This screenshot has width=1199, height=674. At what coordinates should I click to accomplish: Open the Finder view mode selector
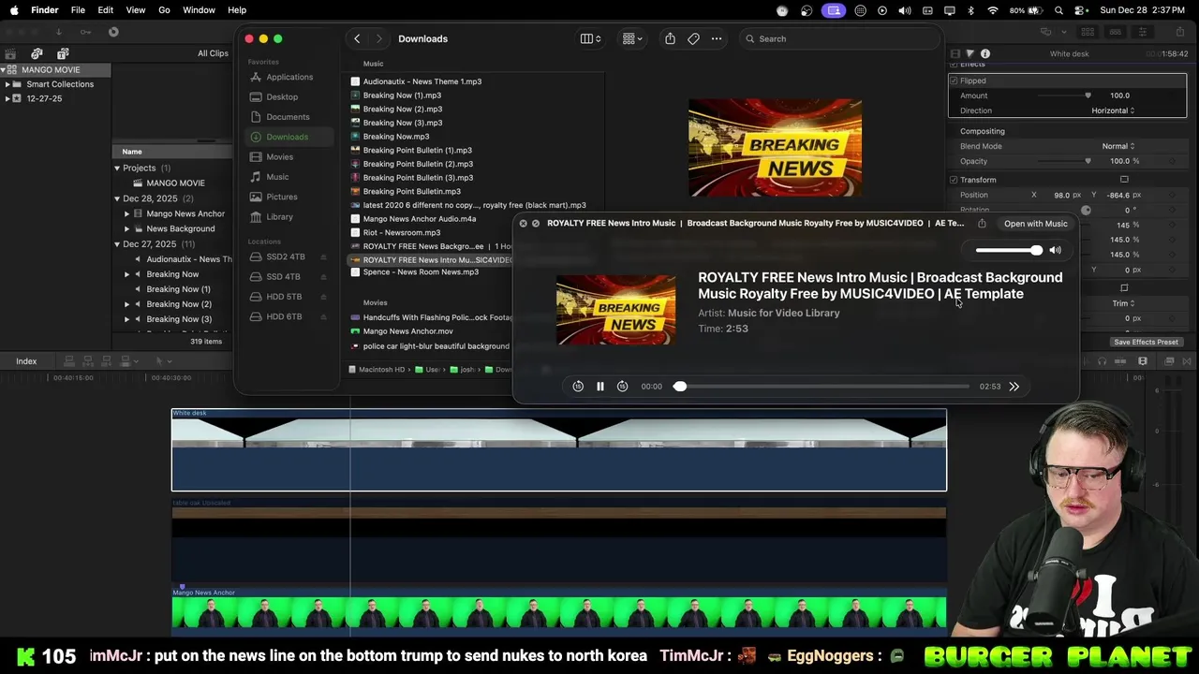(591, 38)
